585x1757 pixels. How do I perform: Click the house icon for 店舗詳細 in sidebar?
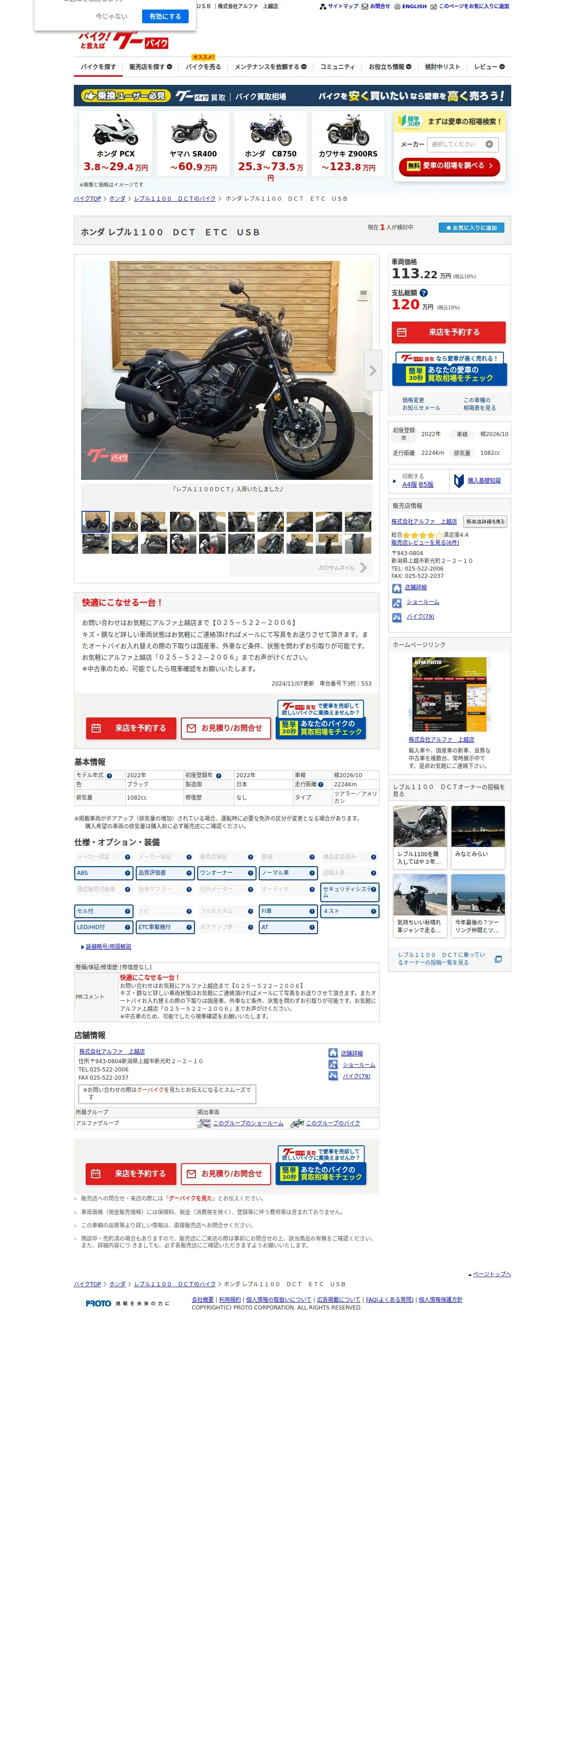pyautogui.click(x=396, y=588)
